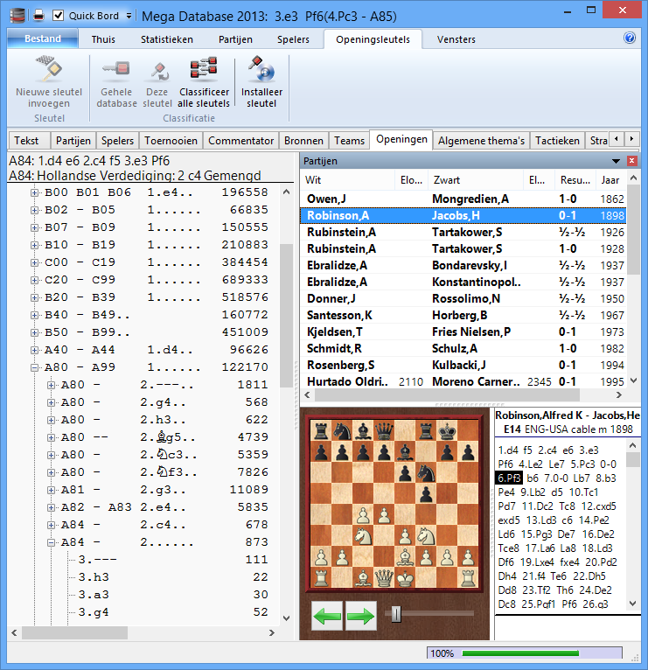Screen dimensions: 648x670
Task: Expand the C20 - C99 tree node
Action: [36, 280]
